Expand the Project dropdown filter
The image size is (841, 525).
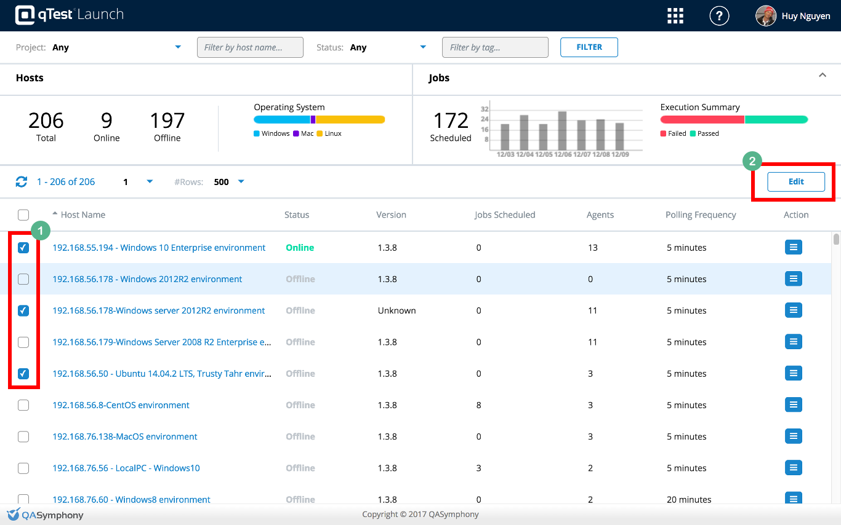(x=178, y=47)
